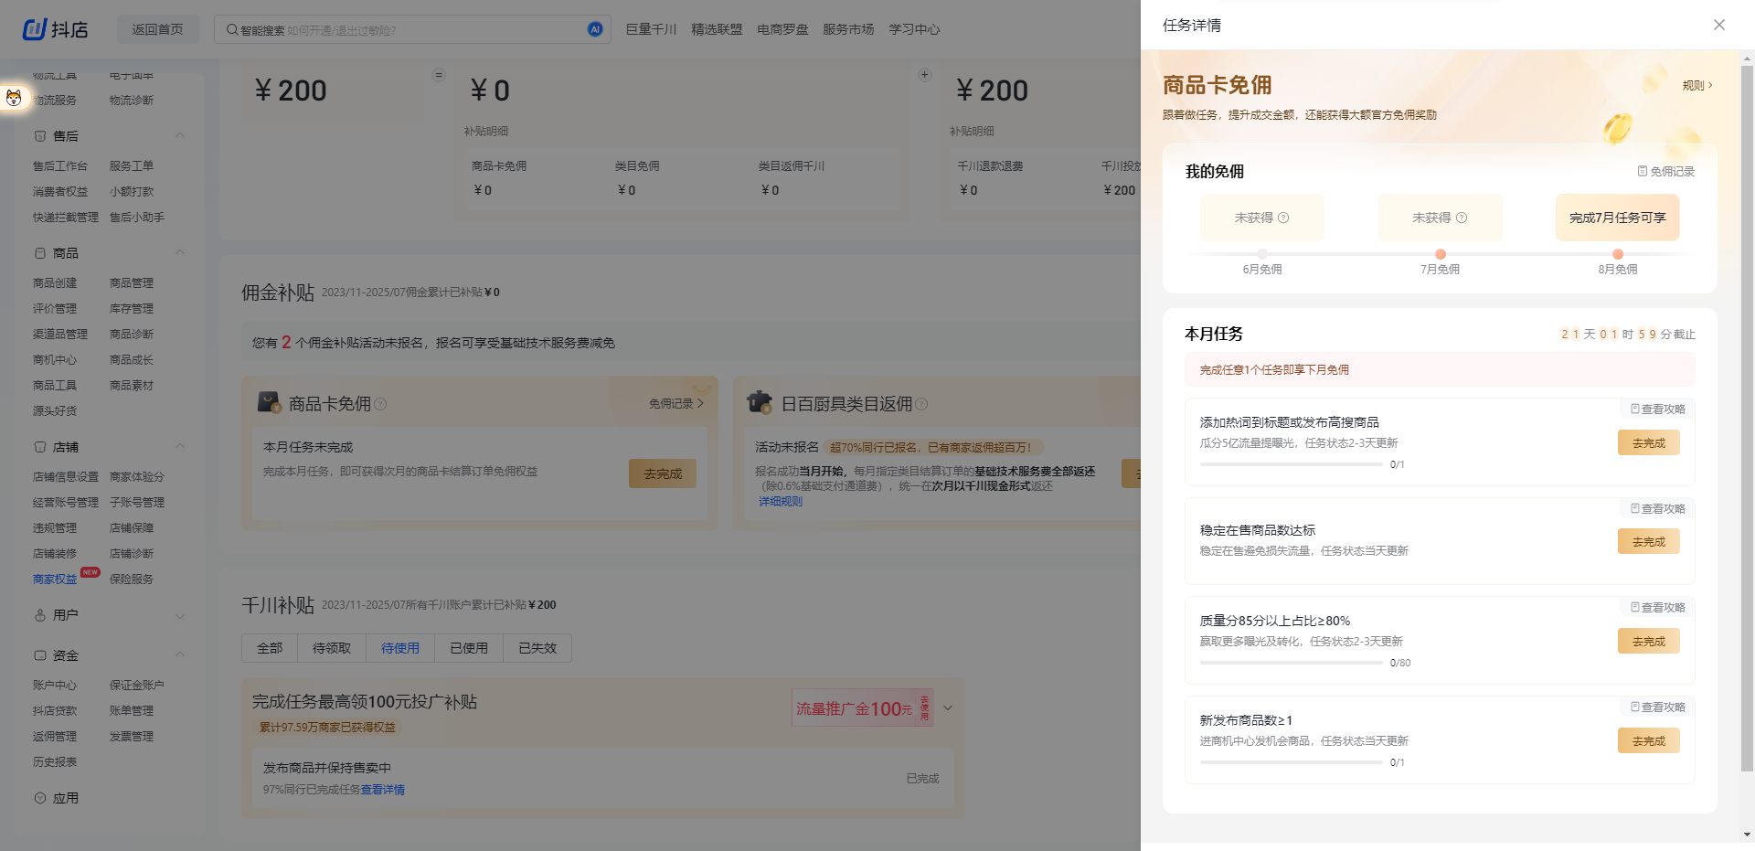Click the 资金 section icon in sidebar

[40, 655]
